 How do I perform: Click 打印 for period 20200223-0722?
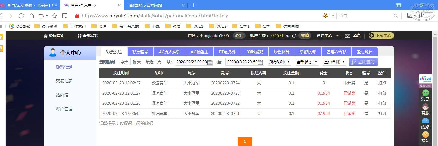382,103
